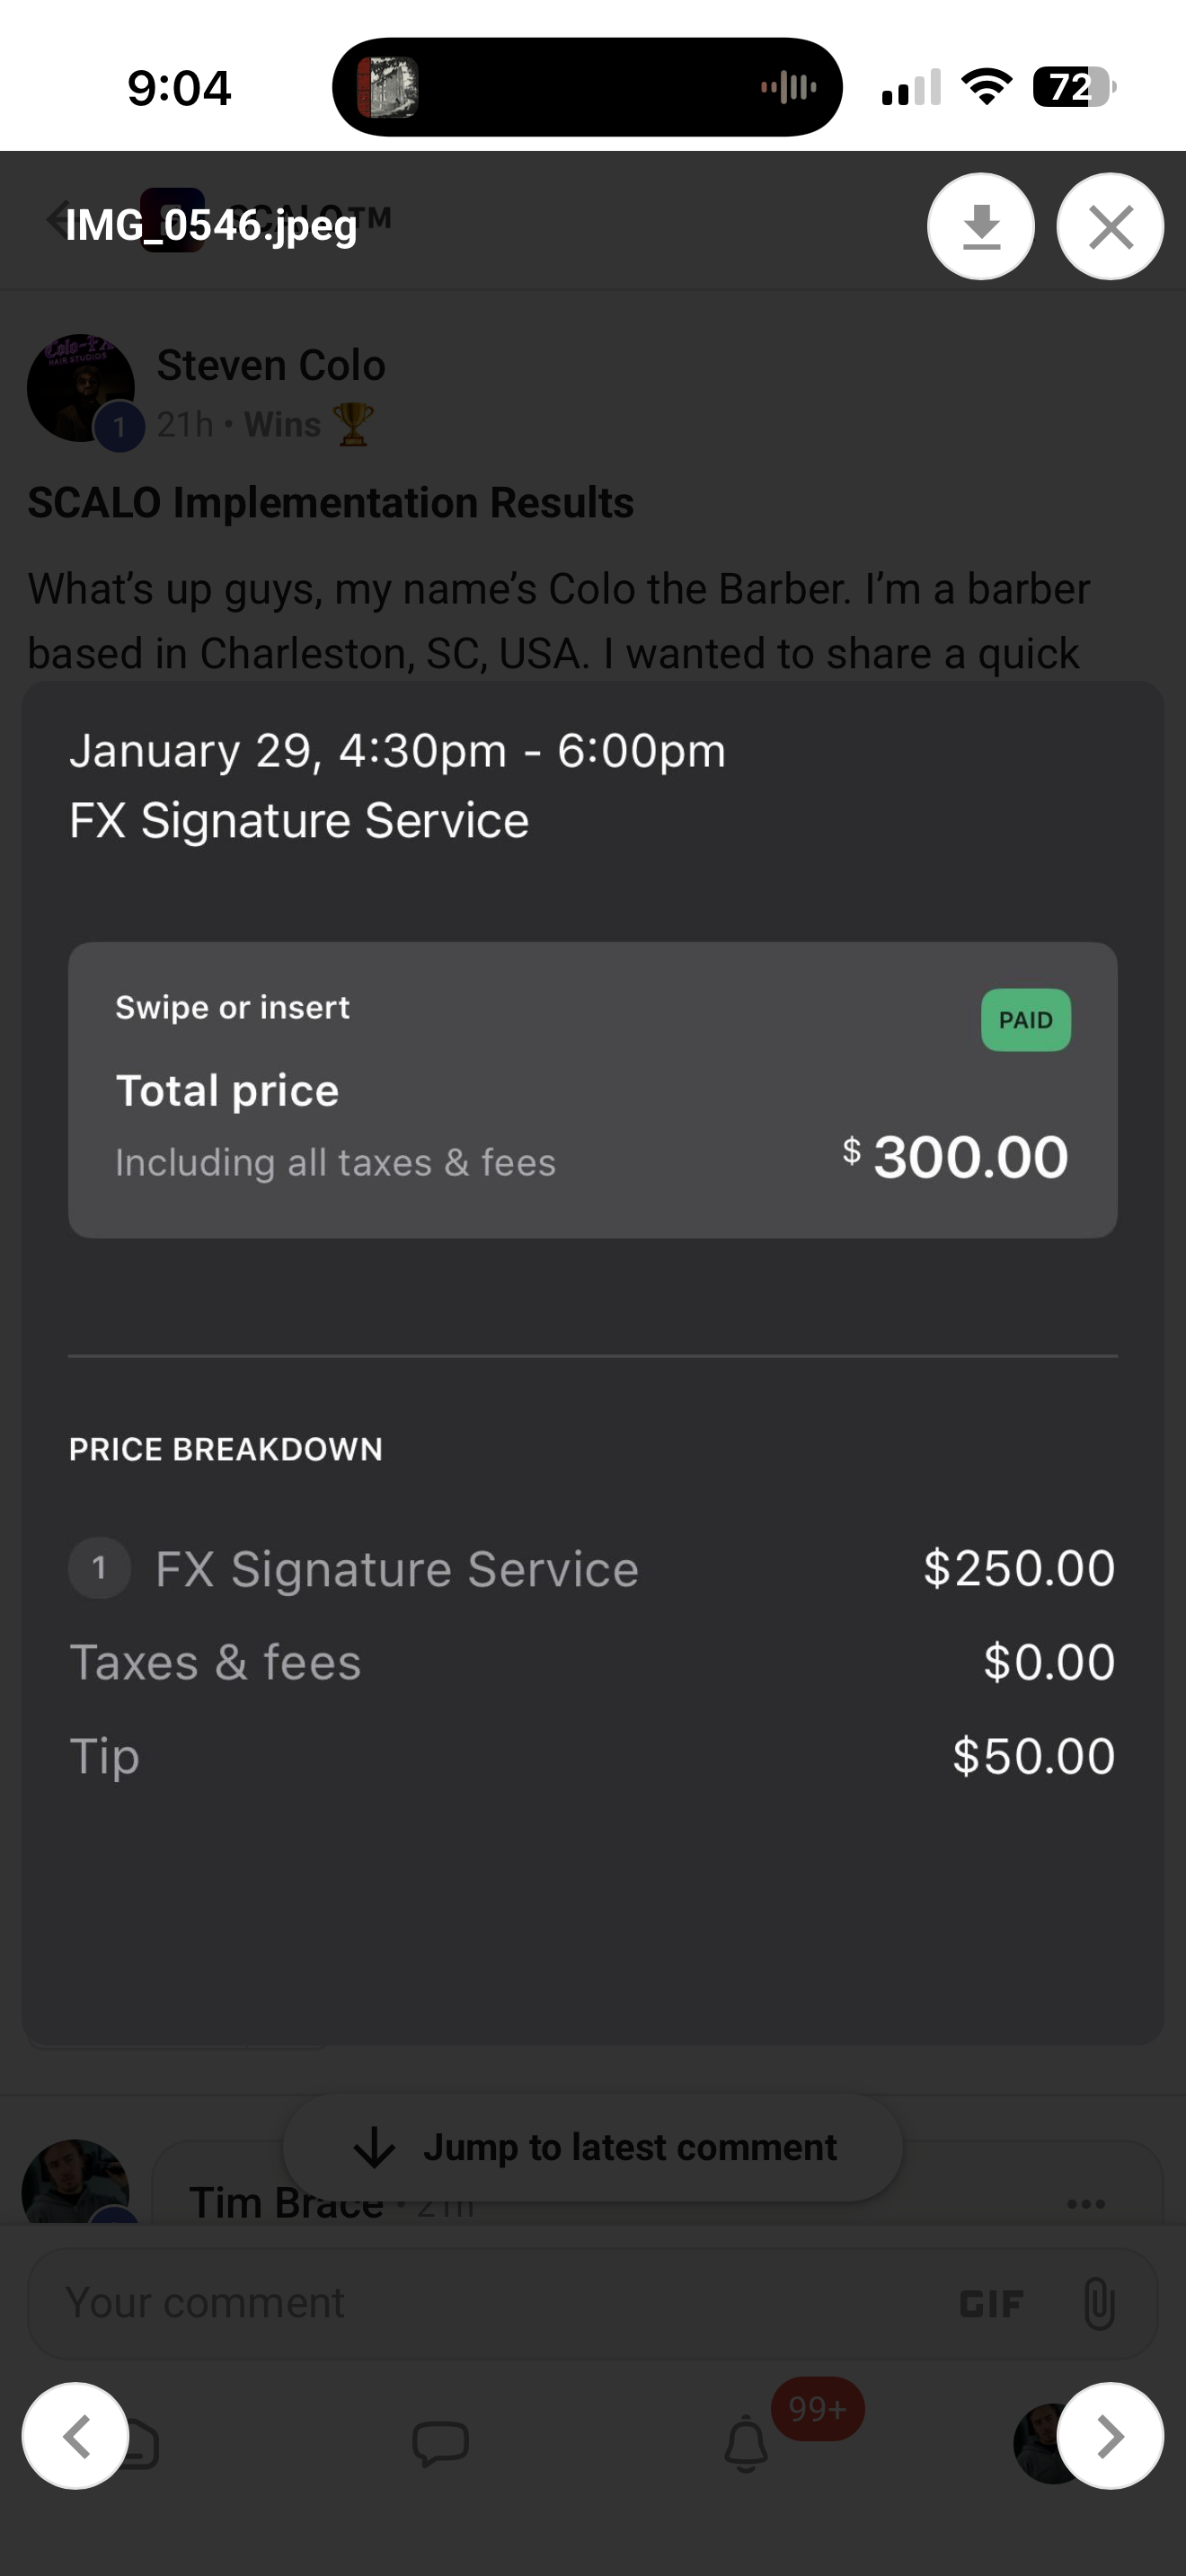Open the GIF picker
Viewport: 1186px width, 2576px height.
click(x=990, y=2304)
